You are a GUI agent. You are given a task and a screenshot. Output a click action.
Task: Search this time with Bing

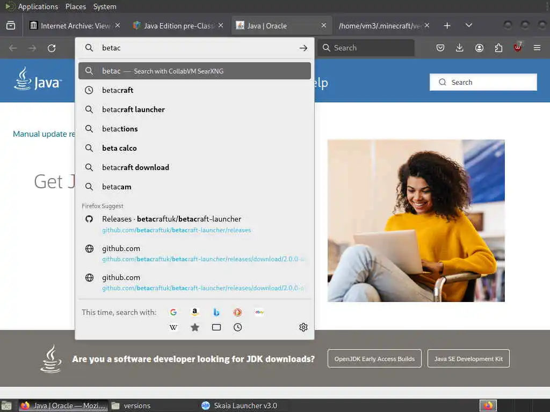coord(216,312)
